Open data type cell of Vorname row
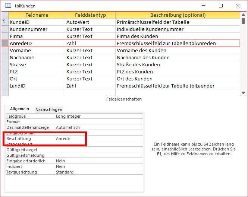Screen dimensions: 248x197 (90, 50)
